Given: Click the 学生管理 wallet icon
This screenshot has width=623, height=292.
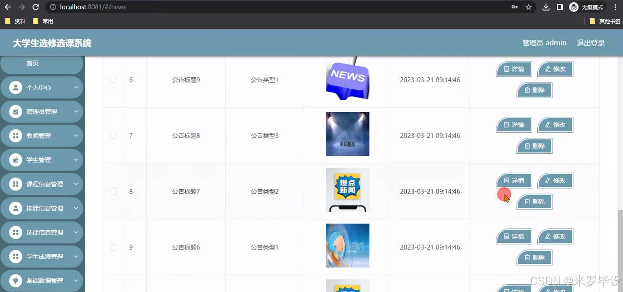Looking at the screenshot, I should 16,160.
